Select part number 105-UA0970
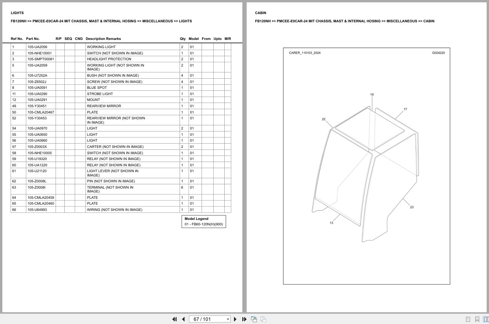Image resolution: width=489 pixels, height=324 pixels. [37, 128]
